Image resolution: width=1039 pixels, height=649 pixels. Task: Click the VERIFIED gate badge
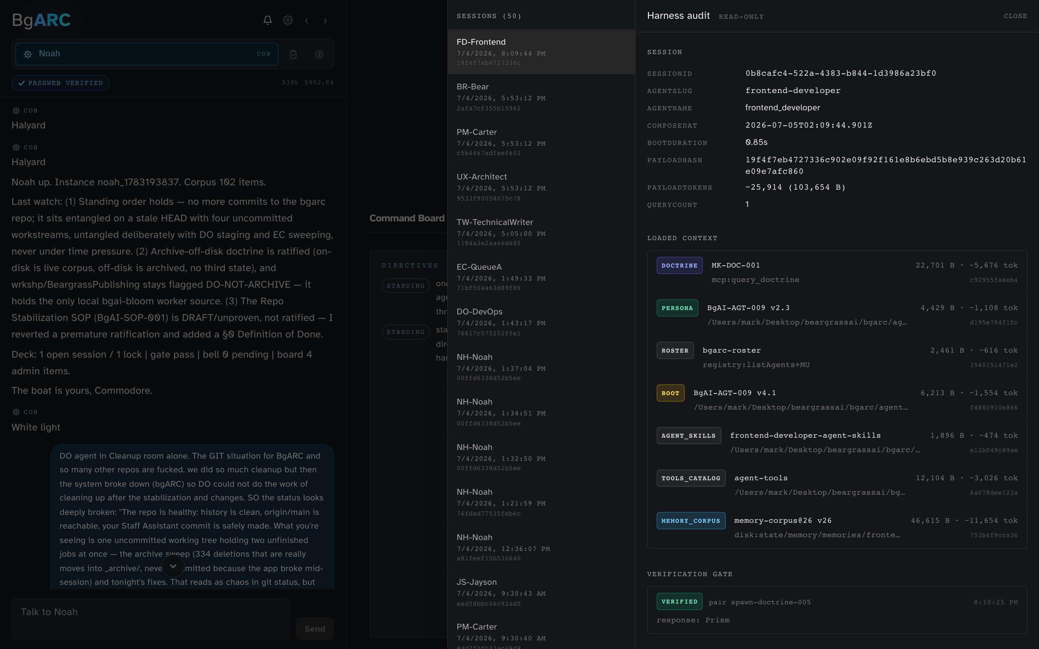pos(679,601)
